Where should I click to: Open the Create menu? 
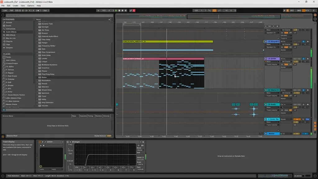(x=16, y=6)
